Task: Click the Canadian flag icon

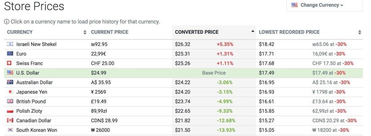Action: (x=10, y=120)
